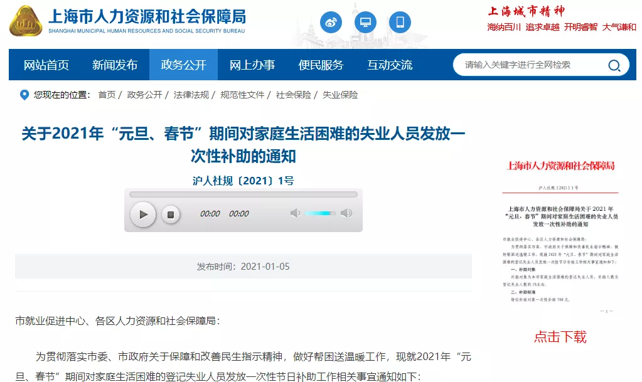Screen dimensions: 642x382
Task: Go to 社会保险 breadcrumb link
Action: [x=294, y=95]
